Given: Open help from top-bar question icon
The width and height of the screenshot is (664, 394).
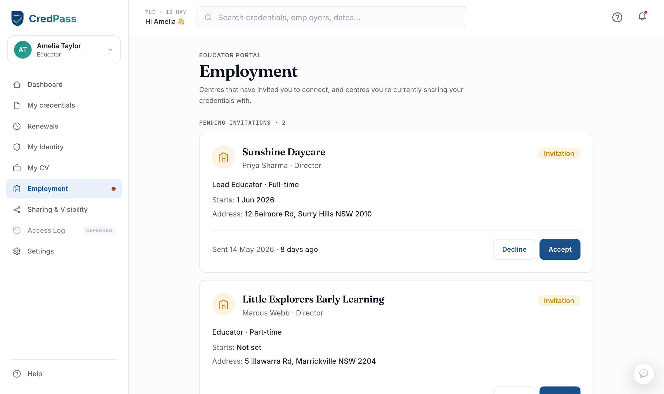Looking at the screenshot, I should [617, 18].
